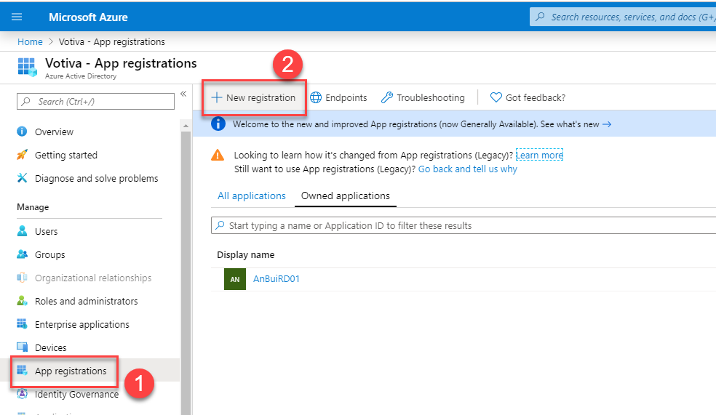Click the Enterprise applications grid icon
This screenshot has height=415, width=716.
22,324
